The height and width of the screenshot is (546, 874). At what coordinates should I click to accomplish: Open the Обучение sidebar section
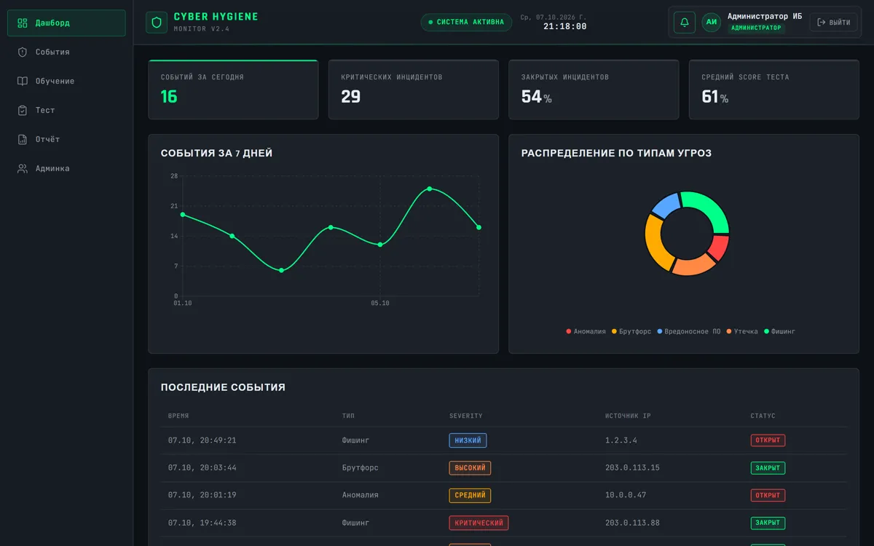(66, 82)
